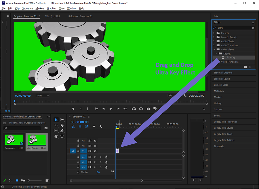
Task: Expand the Audio Transitions folder
Action: (214, 45)
